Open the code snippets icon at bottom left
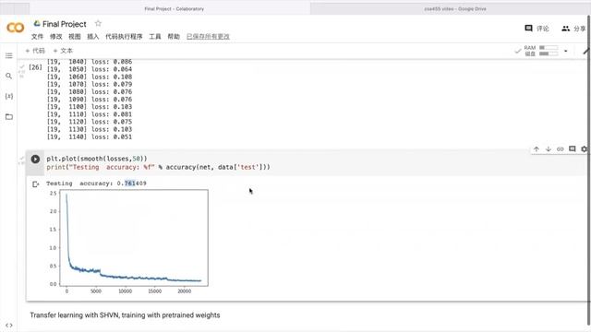Viewport: 591px width, 332px height. click(x=9, y=325)
